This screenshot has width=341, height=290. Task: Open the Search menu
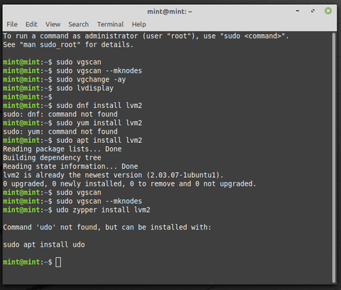point(78,24)
